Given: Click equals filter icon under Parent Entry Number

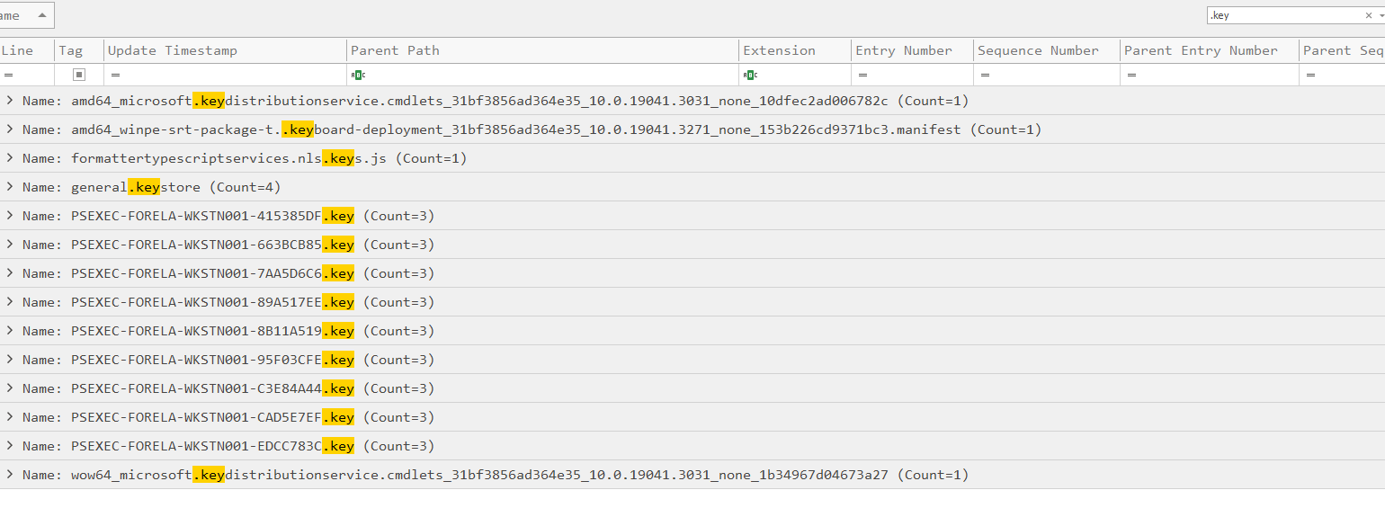Looking at the screenshot, I should pos(1131,75).
